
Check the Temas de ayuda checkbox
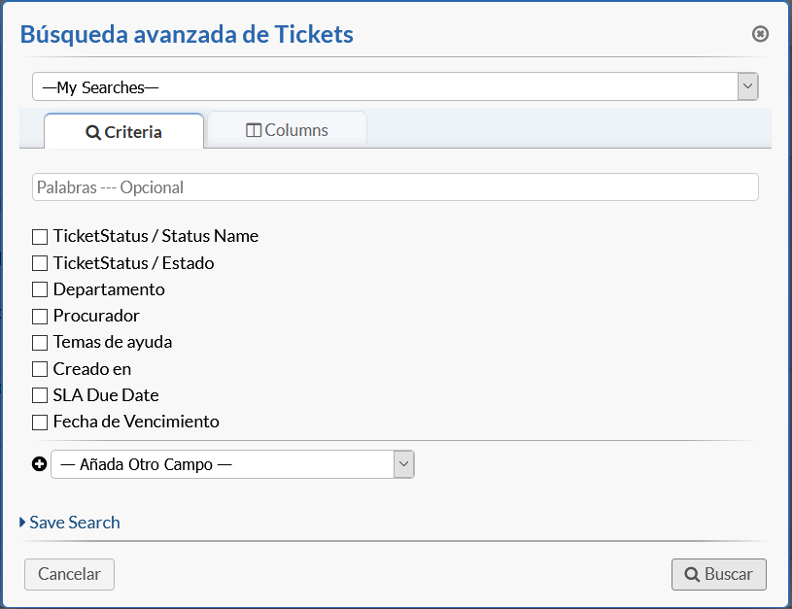(40, 342)
